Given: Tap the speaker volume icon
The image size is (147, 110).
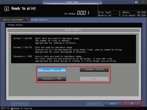Looking at the screenshot, I should point(136,2).
